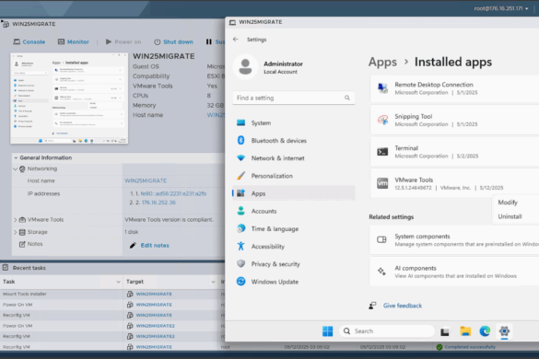
Task: Expand the Storage row
Action: click(15, 232)
